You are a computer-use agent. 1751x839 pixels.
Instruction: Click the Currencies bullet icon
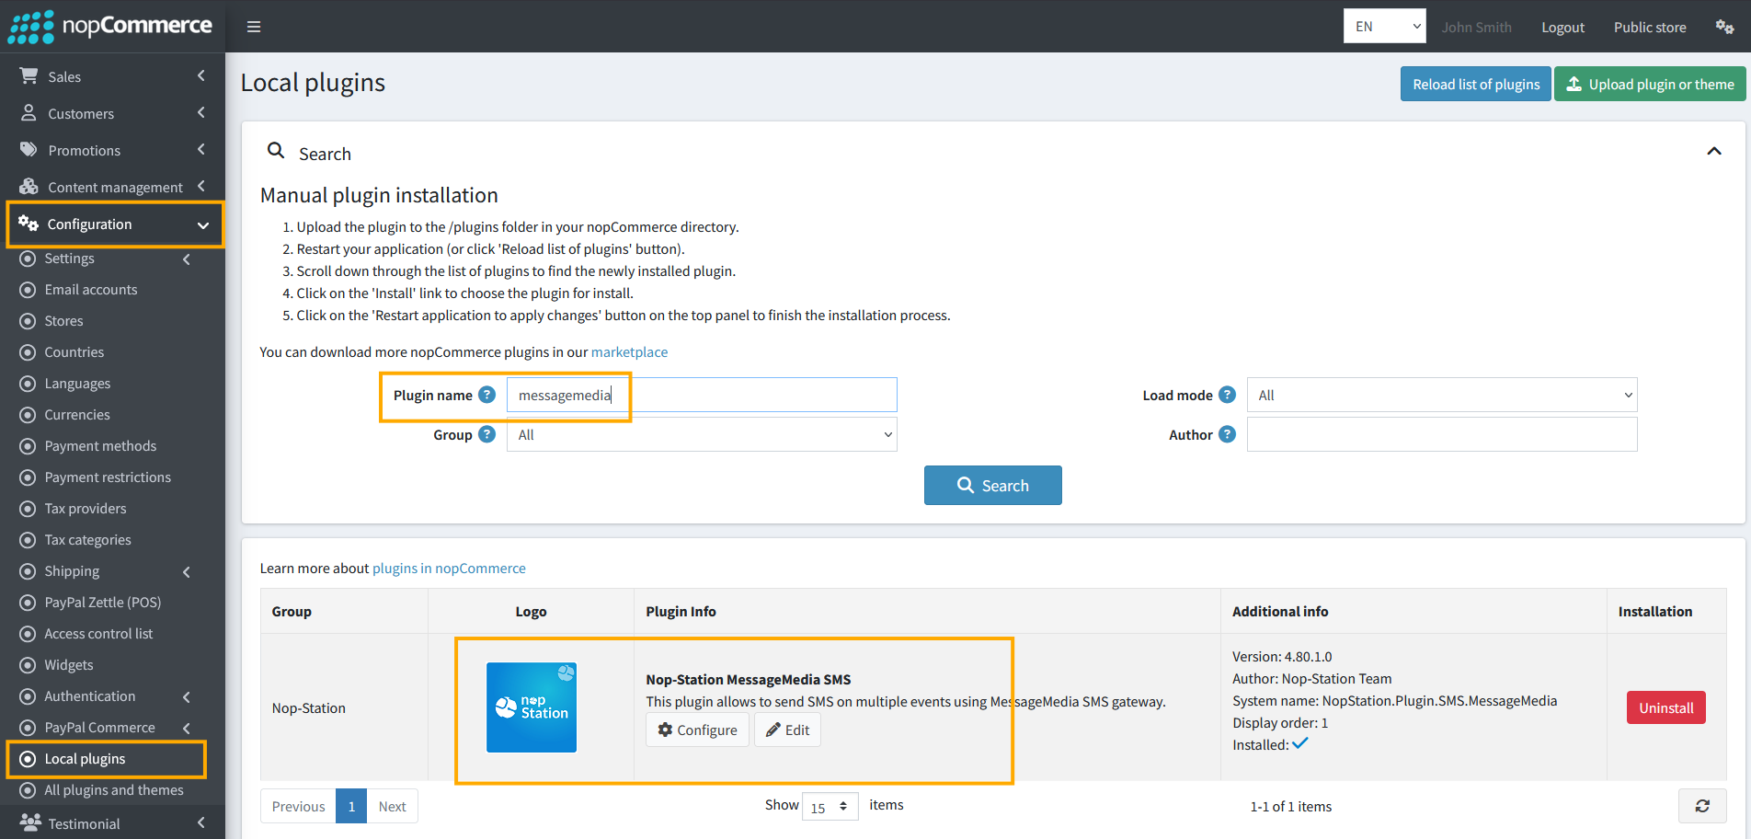28,415
